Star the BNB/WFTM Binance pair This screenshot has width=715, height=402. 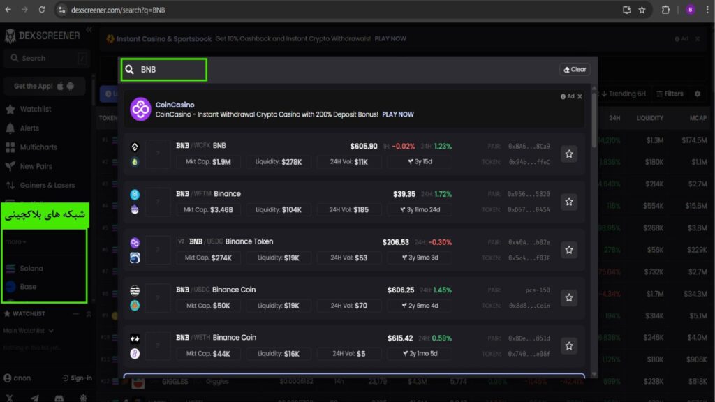(569, 202)
